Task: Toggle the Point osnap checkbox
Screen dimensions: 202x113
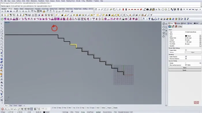Action: [63, 108]
